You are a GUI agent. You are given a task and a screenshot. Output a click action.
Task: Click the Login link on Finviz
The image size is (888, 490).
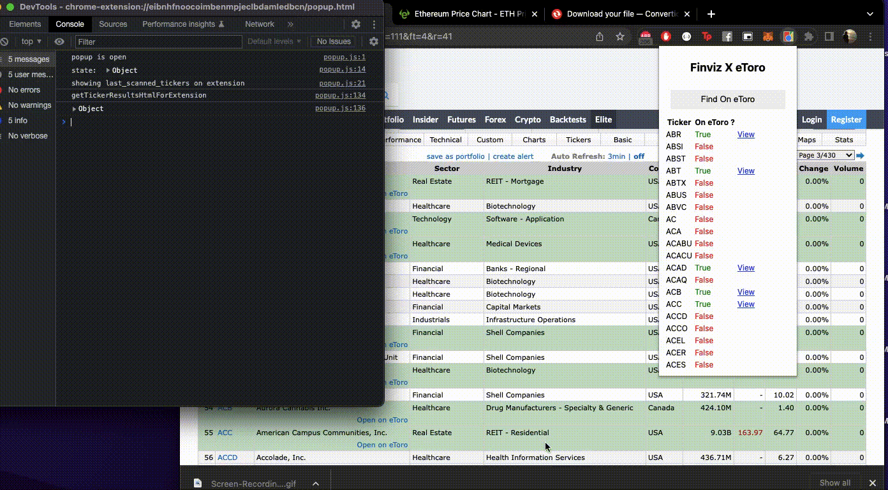811,119
